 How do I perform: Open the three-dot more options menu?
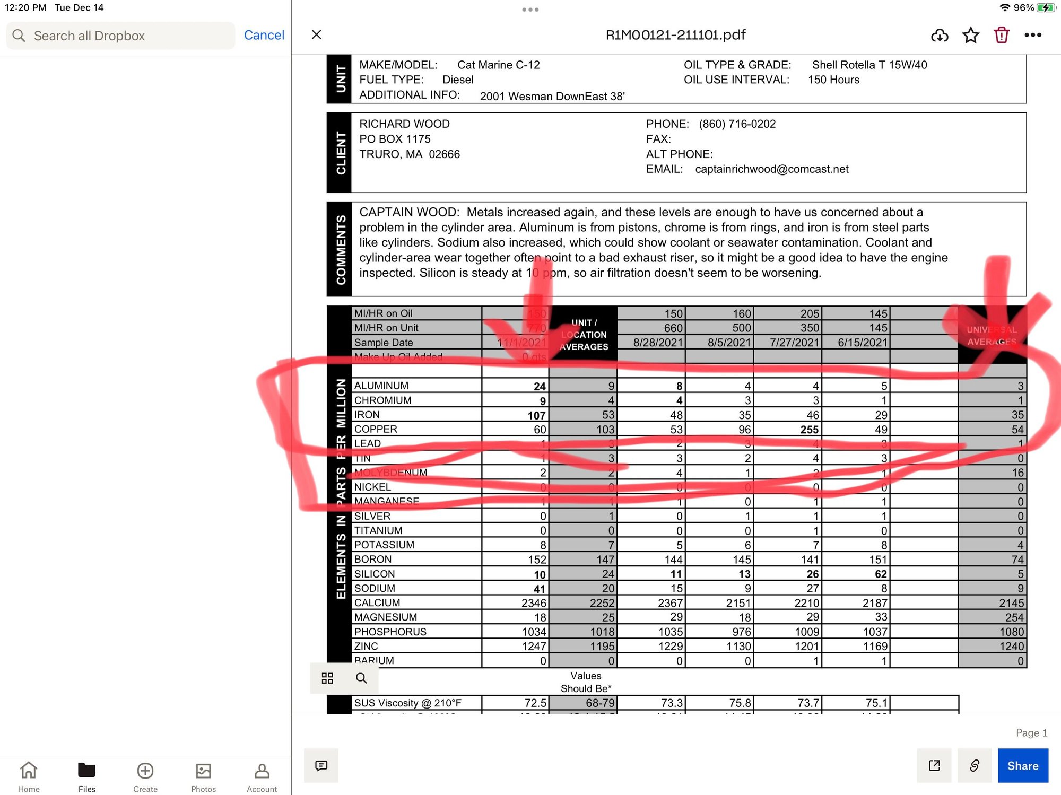(1032, 36)
